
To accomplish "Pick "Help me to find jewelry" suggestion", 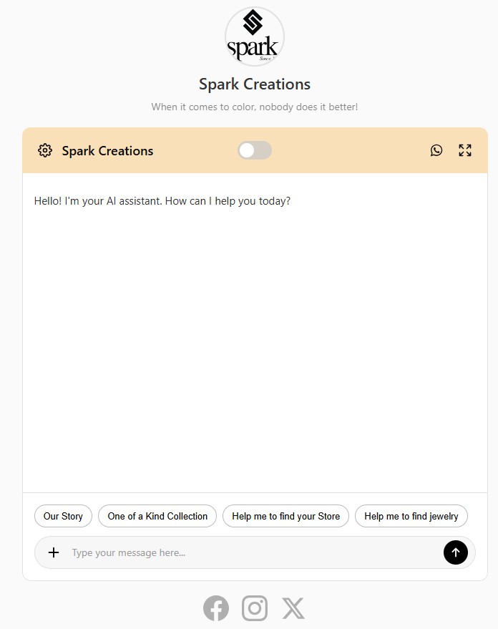I will click(x=411, y=516).
